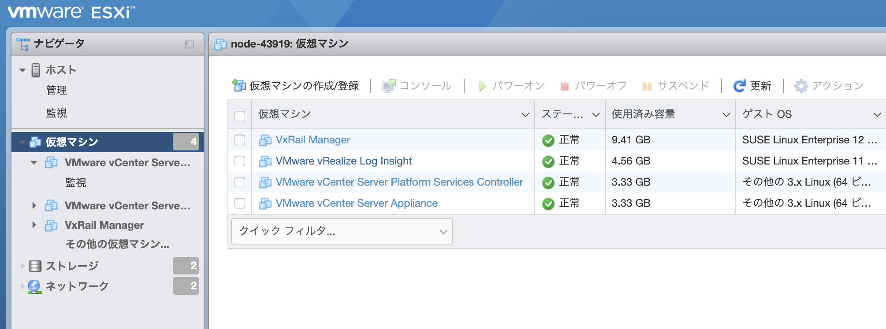The width and height of the screenshot is (886, 329).
Task: Click the header VM icon beside node-43919
Action: click(220, 44)
